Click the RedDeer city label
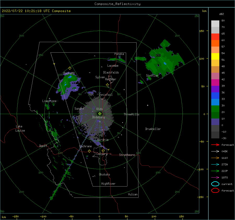This screenshot has height=220, width=235. (111, 79)
